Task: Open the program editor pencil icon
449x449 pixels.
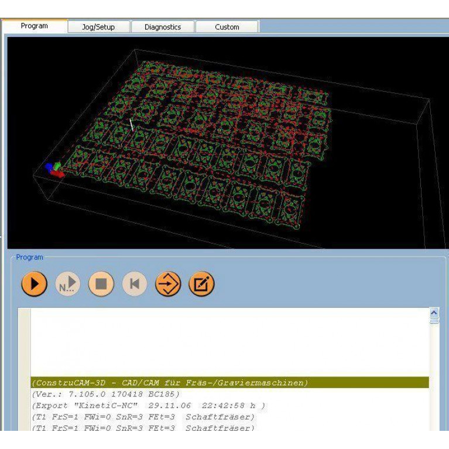Action: (x=201, y=284)
